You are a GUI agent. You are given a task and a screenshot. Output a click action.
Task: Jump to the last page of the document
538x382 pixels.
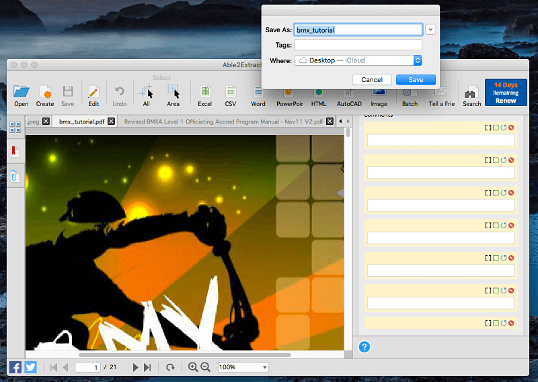(147, 367)
